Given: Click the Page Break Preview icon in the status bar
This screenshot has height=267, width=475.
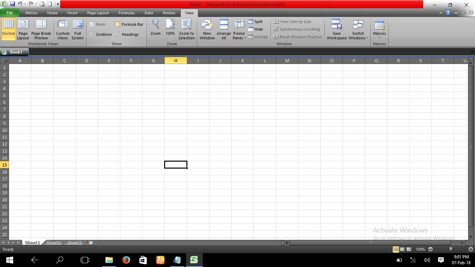Looking at the screenshot, I should (409, 249).
